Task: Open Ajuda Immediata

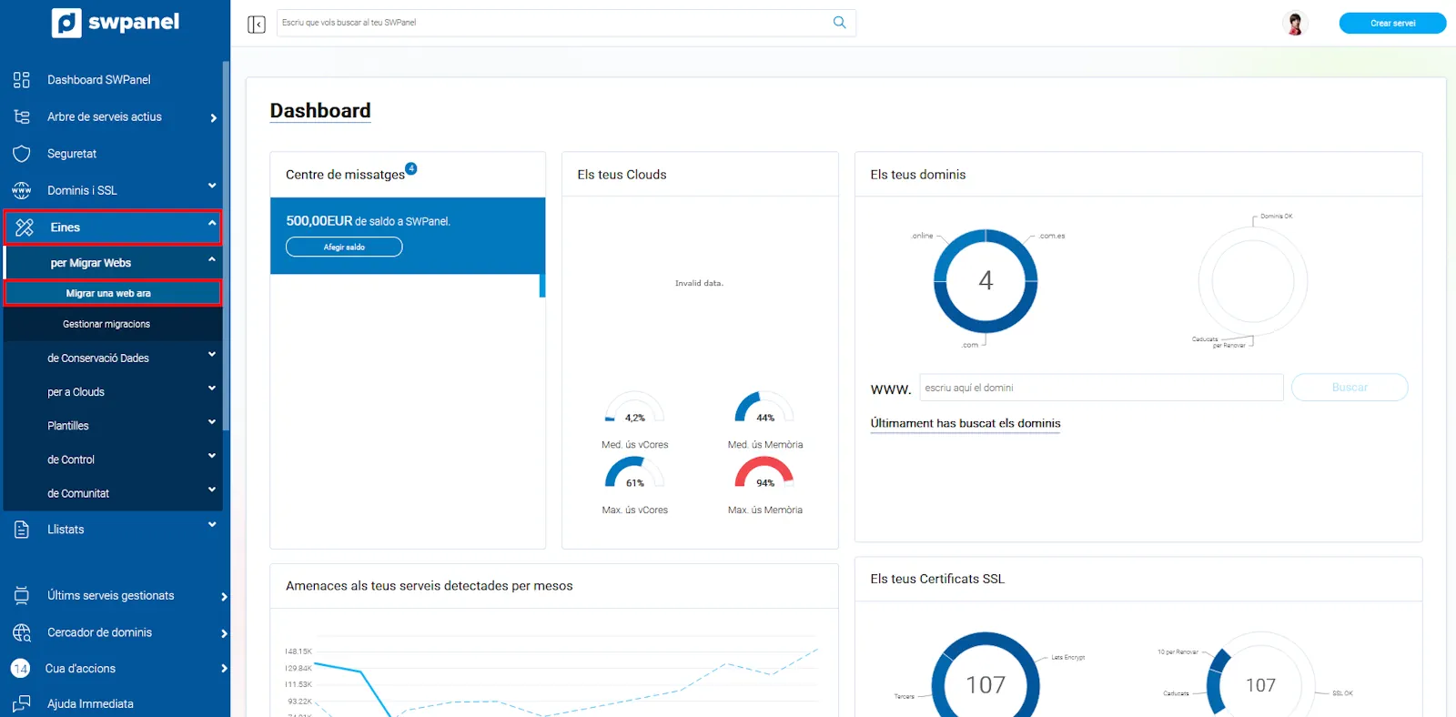Action: pos(90,704)
